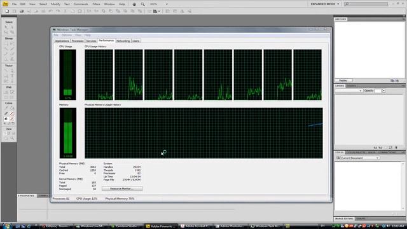Open the Filters menu
The height and width of the screenshot is (229, 407).
point(96,4)
